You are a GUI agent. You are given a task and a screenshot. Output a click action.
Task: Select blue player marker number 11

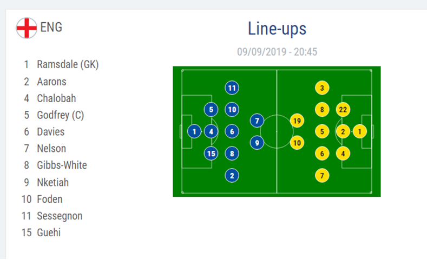click(232, 88)
